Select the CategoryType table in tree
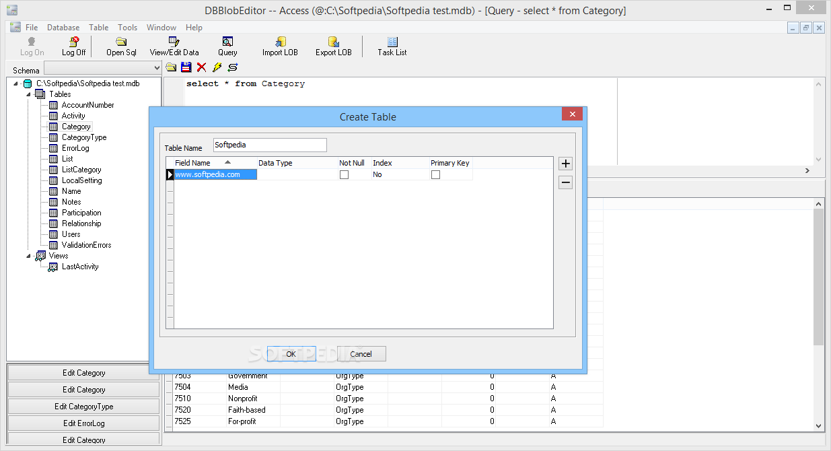The width and height of the screenshot is (831, 451). coord(84,137)
